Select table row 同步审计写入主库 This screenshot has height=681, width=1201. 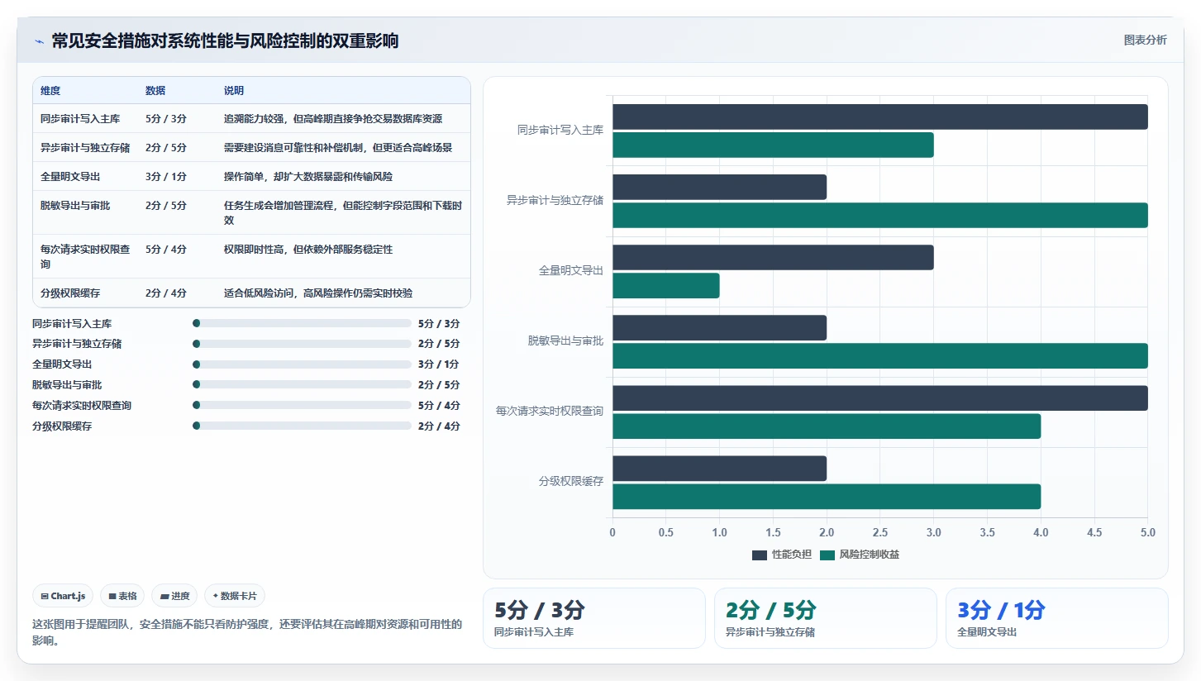[251, 118]
